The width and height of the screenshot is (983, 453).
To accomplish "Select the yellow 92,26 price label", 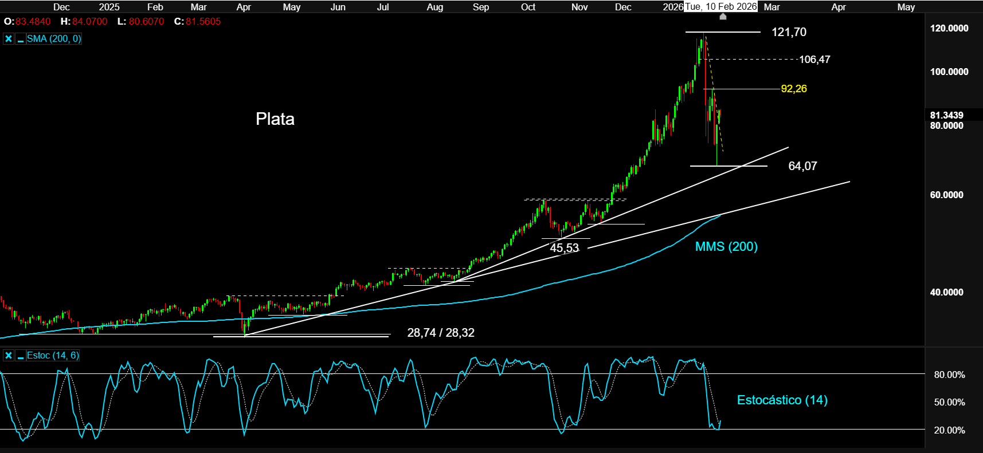I will (x=793, y=89).
